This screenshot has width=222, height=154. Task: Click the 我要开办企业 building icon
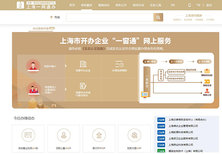click(x=83, y=64)
